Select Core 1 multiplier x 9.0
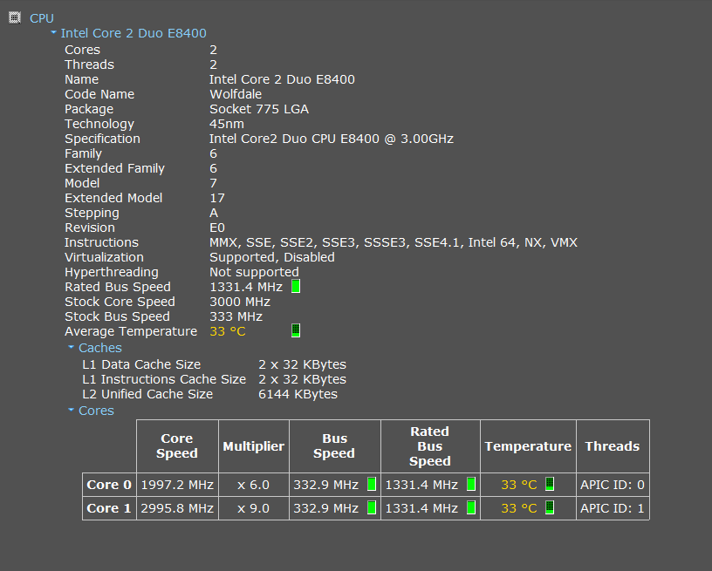This screenshot has width=712, height=571. (x=253, y=508)
